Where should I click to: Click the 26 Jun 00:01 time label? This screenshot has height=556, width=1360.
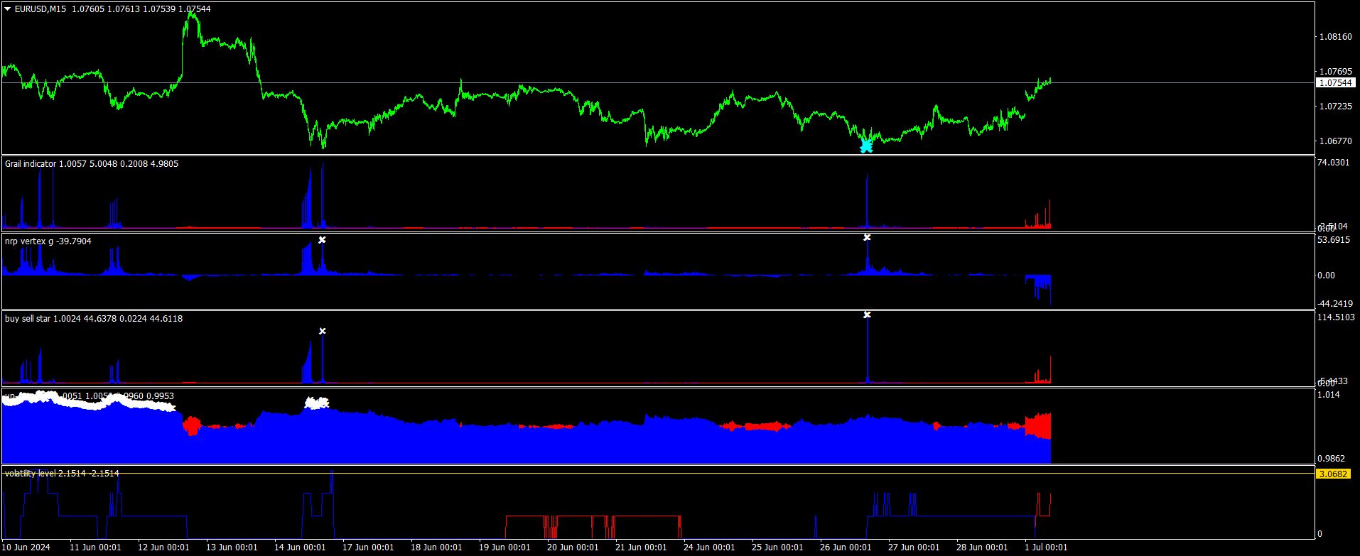pyautogui.click(x=846, y=547)
